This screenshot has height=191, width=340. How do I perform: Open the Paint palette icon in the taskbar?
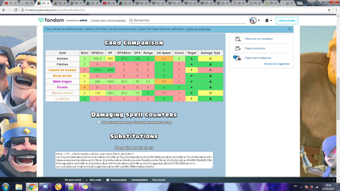click(x=58, y=187)
